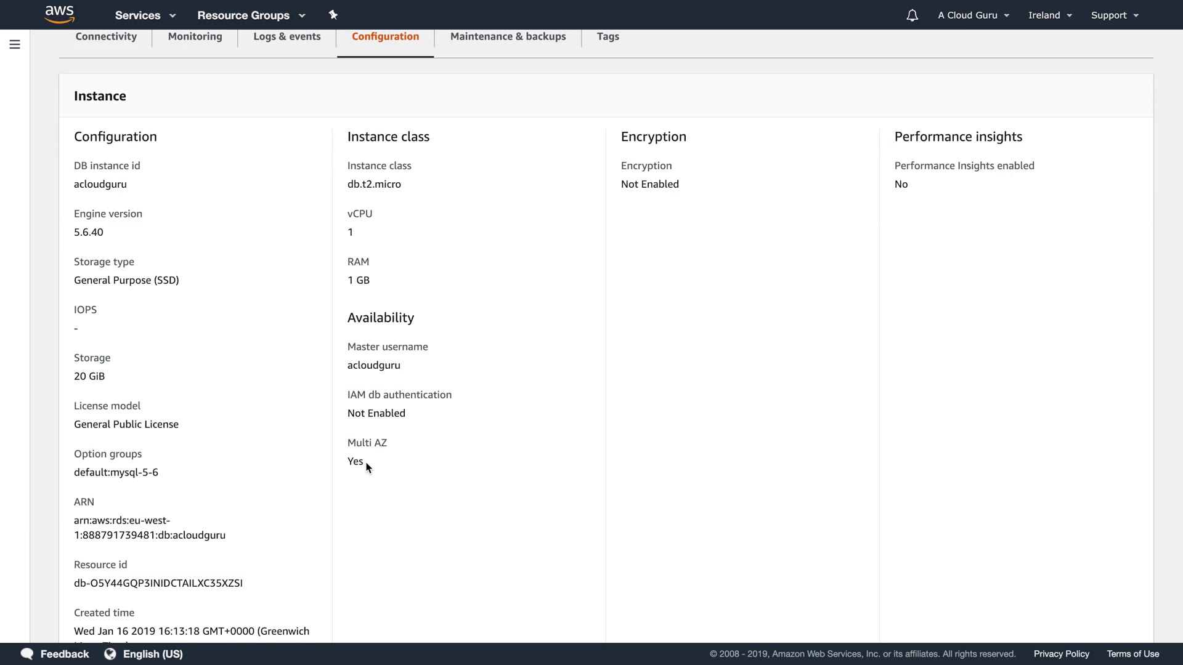Click the Feedback speech bubble icon
This screenshot has width=1183, height=665.
coord(26,654)
